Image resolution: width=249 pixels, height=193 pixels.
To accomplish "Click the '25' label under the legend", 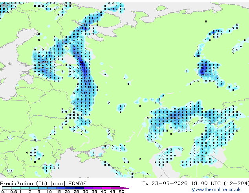I will pyautogui.click(x=76, y=191).
